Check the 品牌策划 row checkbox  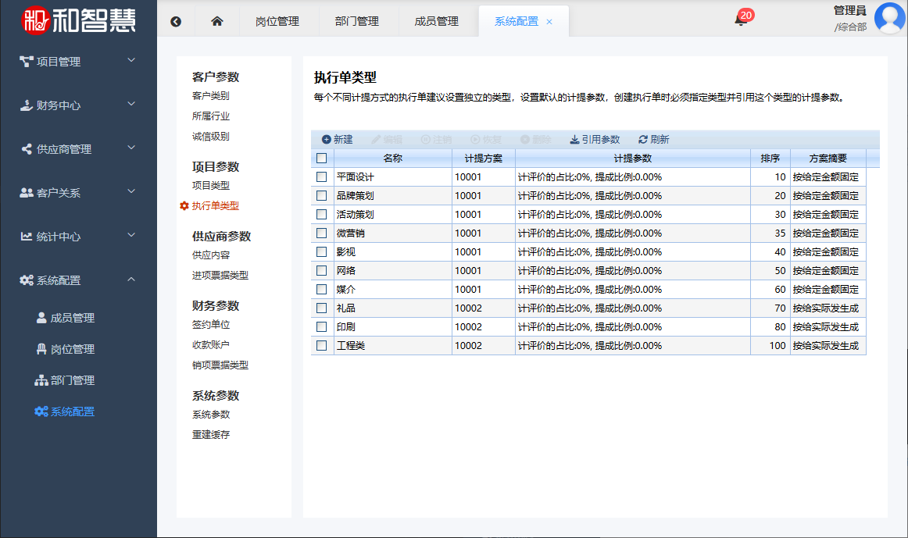coord(322,195)
